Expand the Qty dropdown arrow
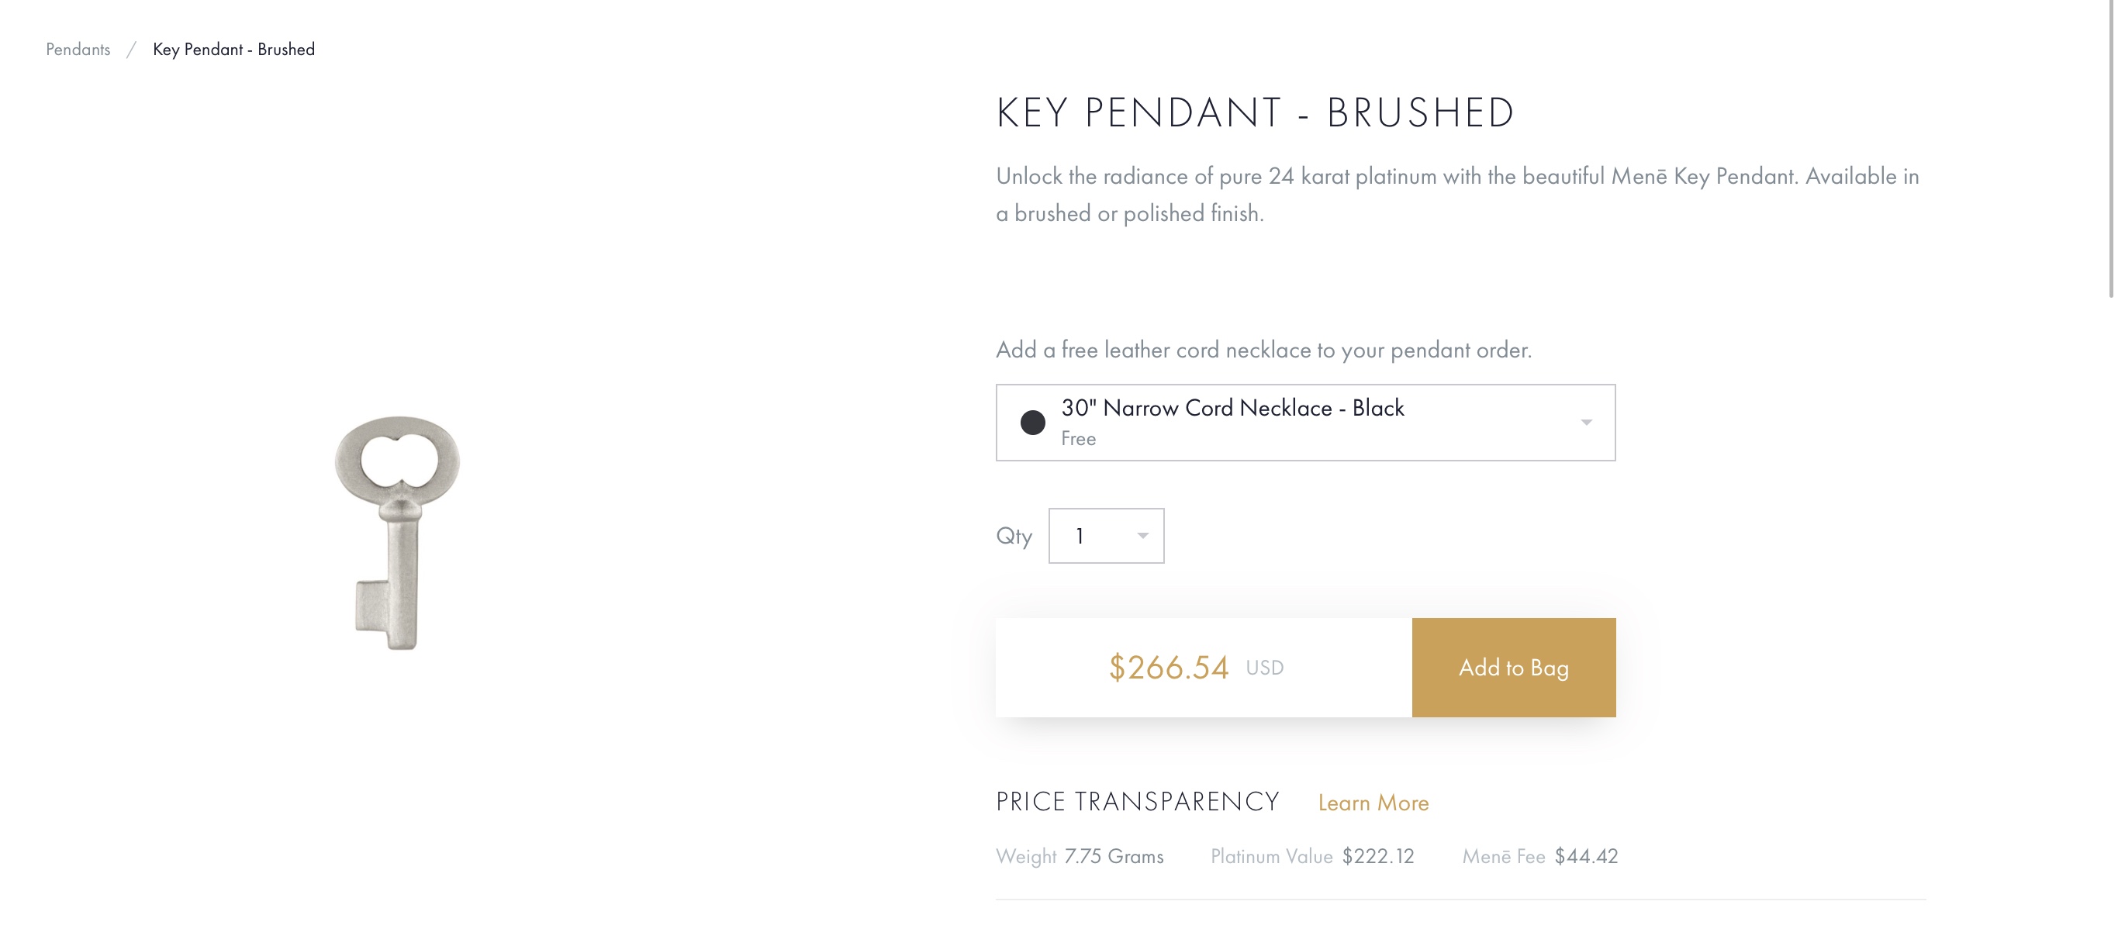Screen dimensions: 2118x929 point(1142,536)
